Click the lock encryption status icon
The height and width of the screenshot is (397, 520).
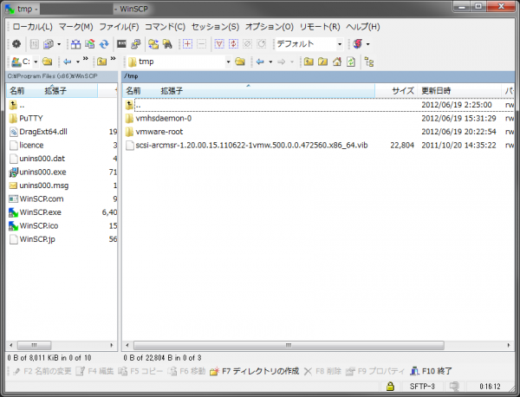coord(390,386)
